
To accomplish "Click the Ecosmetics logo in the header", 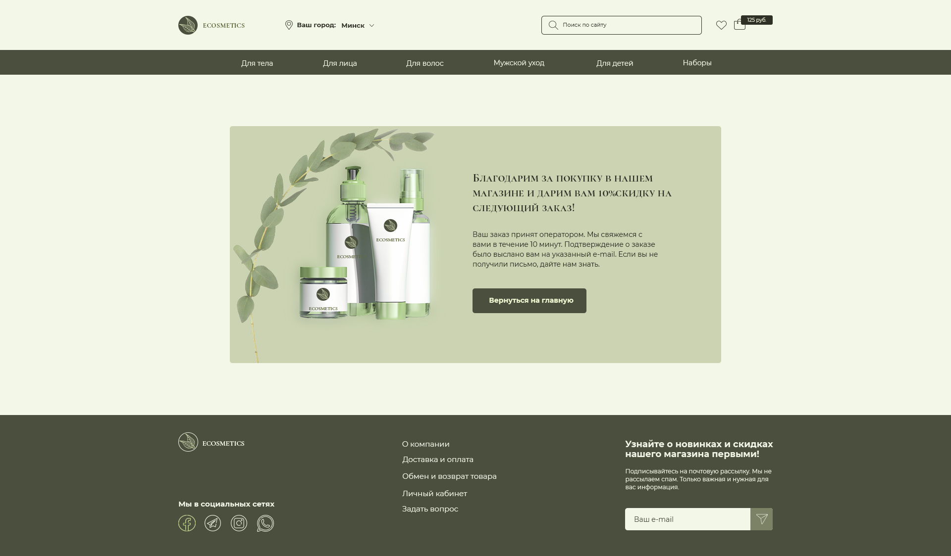I will pos(211,25).
